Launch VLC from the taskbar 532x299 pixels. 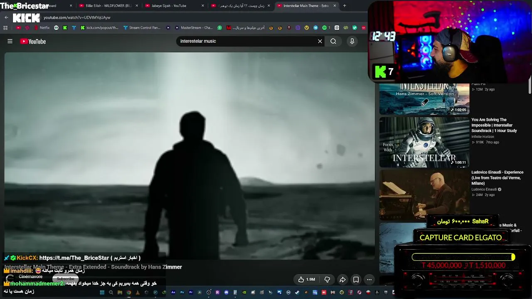138,292
